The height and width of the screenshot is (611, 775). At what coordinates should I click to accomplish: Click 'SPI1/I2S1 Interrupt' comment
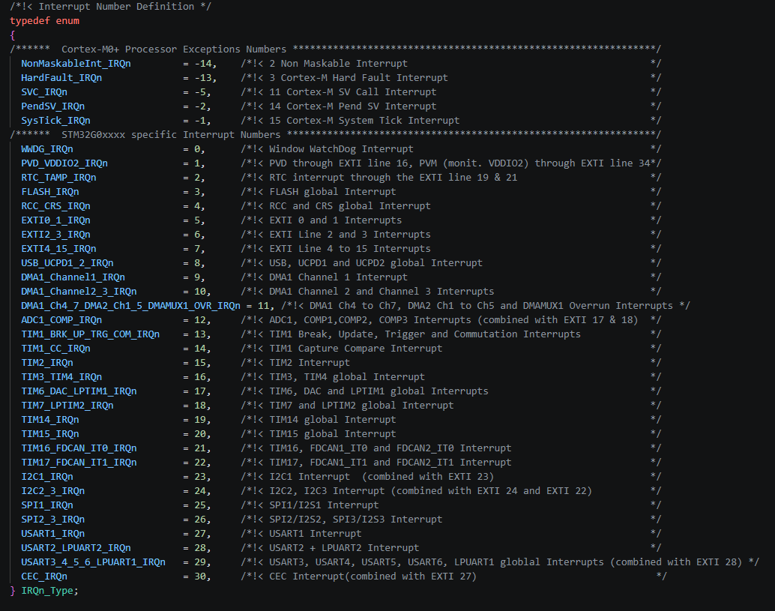pos(324,506)
